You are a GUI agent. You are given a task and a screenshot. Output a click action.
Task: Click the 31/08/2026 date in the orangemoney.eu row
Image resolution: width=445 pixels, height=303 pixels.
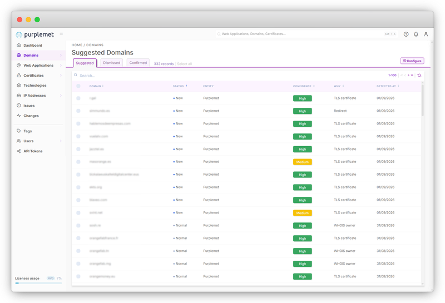pyautogui.click(x=385, y=276)
